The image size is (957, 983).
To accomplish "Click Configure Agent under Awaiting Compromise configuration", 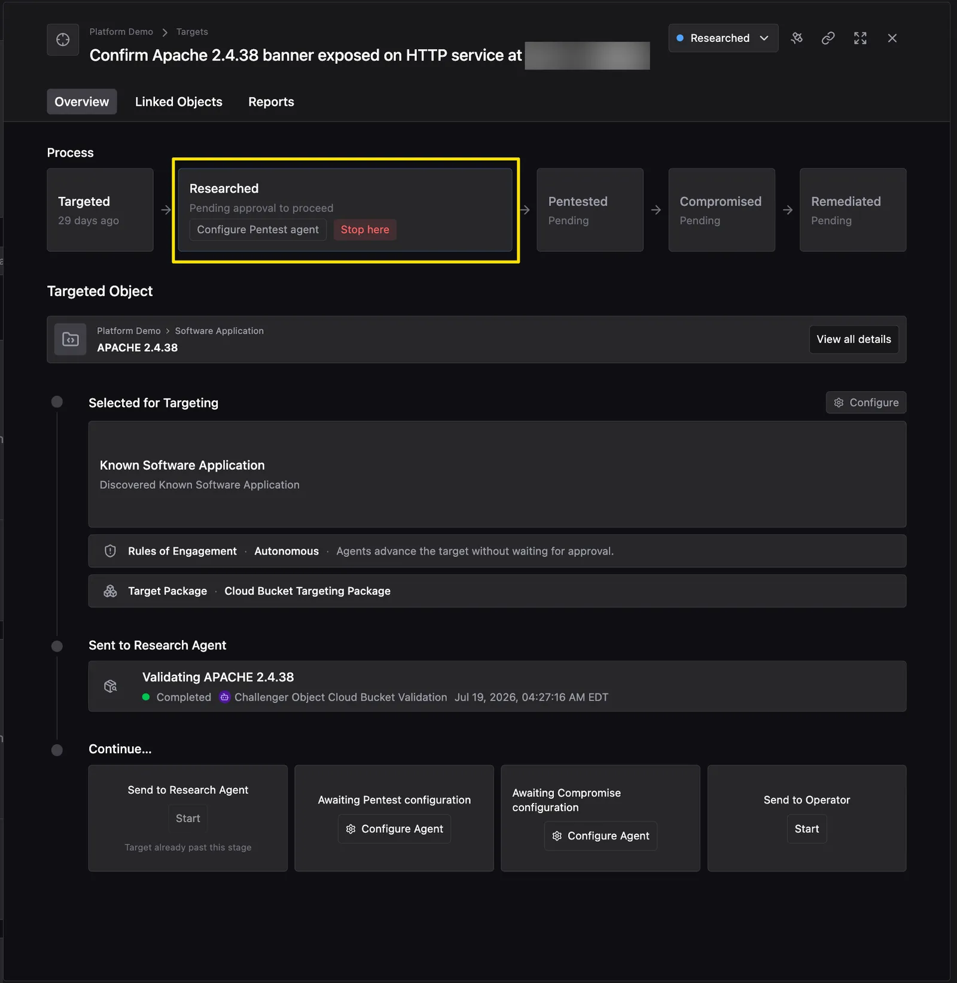I will pos(601,836).
